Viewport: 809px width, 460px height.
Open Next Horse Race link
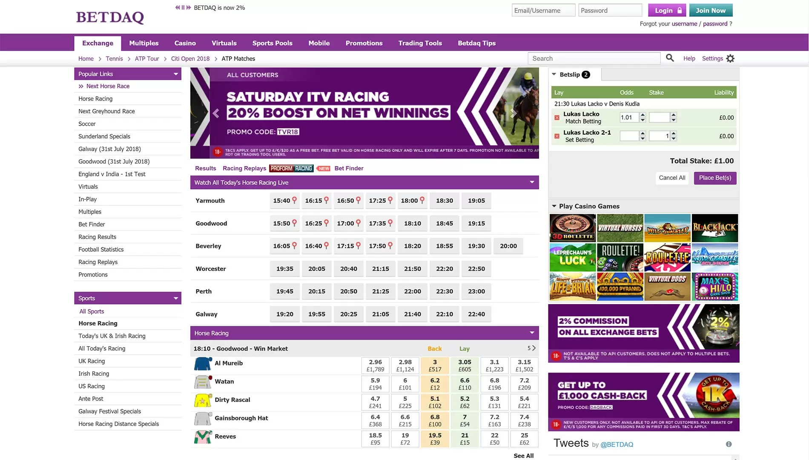click(x=108, y=86)
